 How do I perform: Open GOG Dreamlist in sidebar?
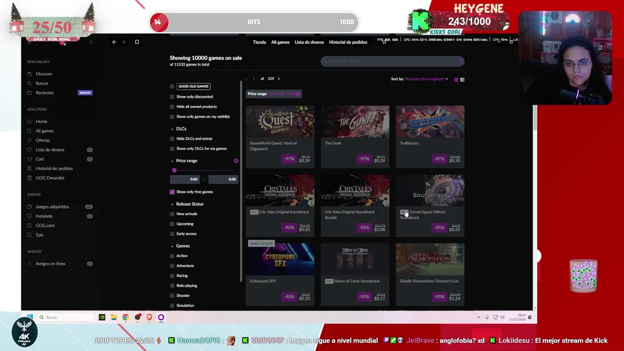click(50, 178)
